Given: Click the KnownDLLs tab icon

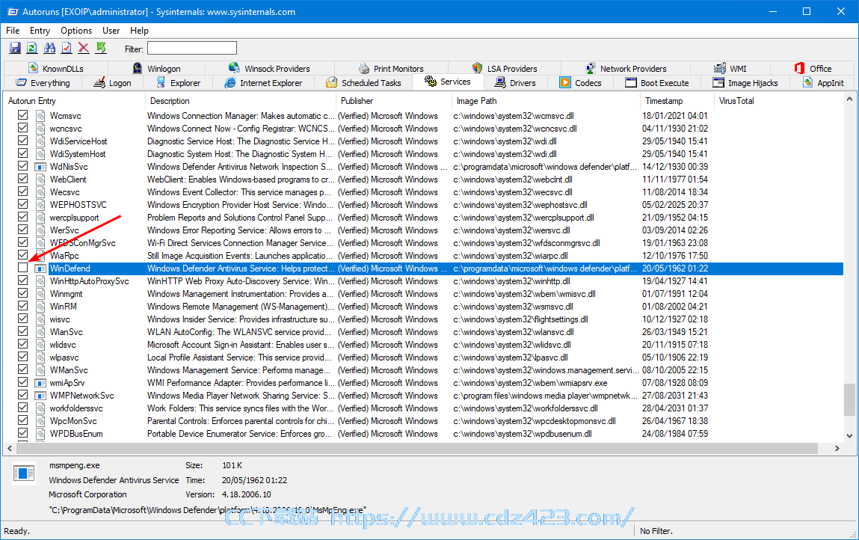Looking at the screenshot, I should pos(34,68).
